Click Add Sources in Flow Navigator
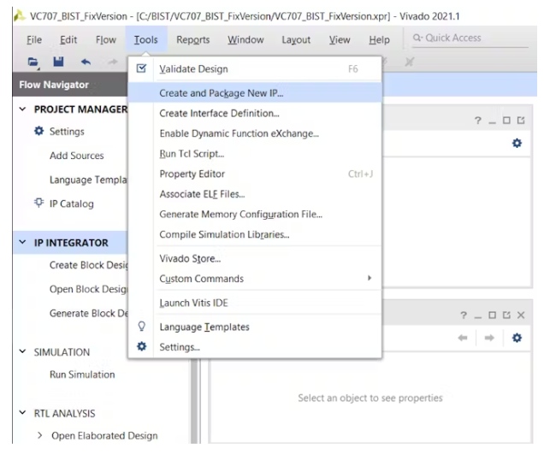544x454 pixels. pyautogui.click(x=76, y=156)
